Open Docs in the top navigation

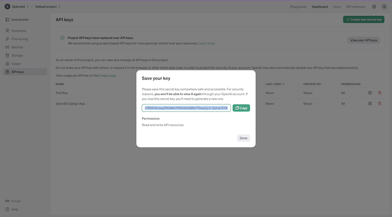[337, 7]
